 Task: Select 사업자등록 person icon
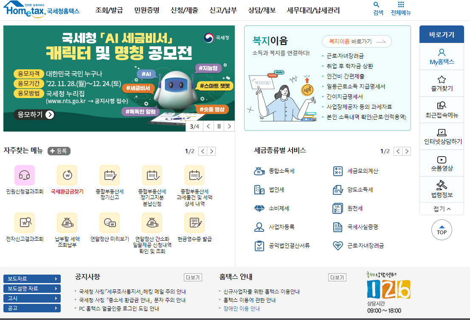click(259, 227)
